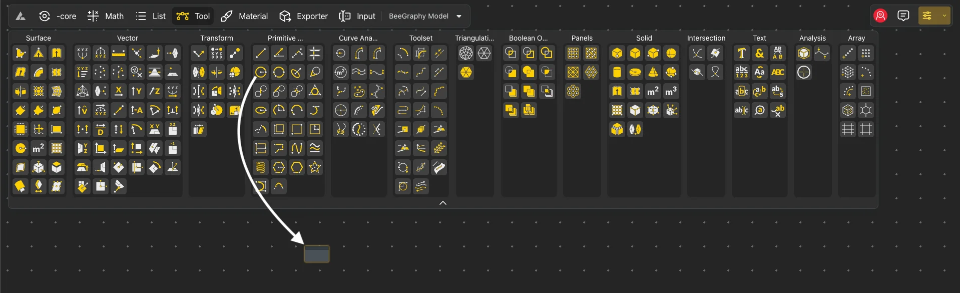960x293 pixels.
Task: Choose the Cylinder icon in Solid
Action: pos(617,72)
